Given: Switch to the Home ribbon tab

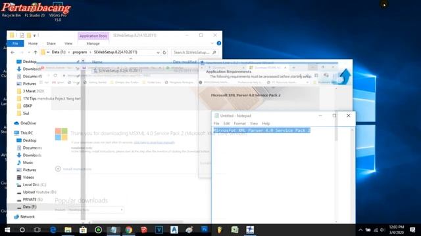Looking at the screenshot, I should tap(33, 43).
